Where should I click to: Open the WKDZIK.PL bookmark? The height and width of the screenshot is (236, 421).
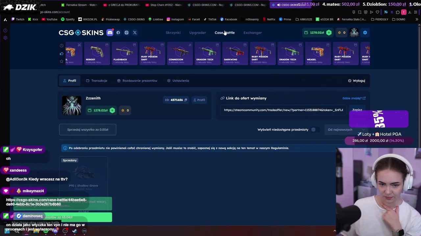click(87, 19)
